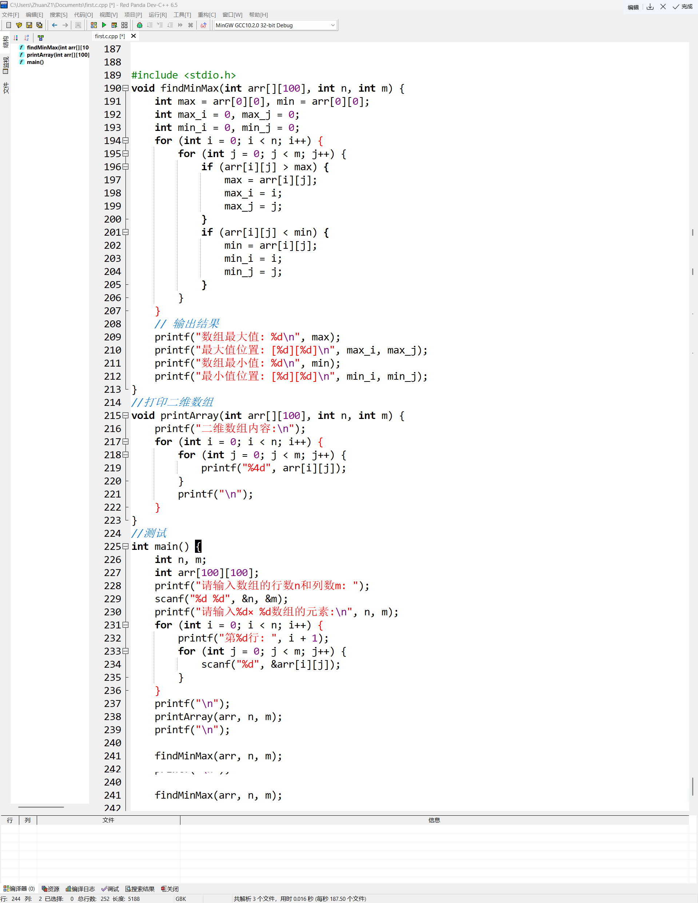698x903 pixels.
Task: Switch to the 编译日志 bottom tab
Action: pos(80,888)
